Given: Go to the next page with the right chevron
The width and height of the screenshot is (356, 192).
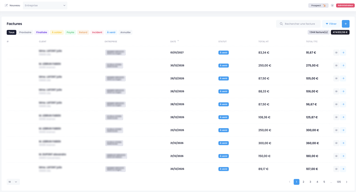Looking at the screenshot, I should pos(347,182).
